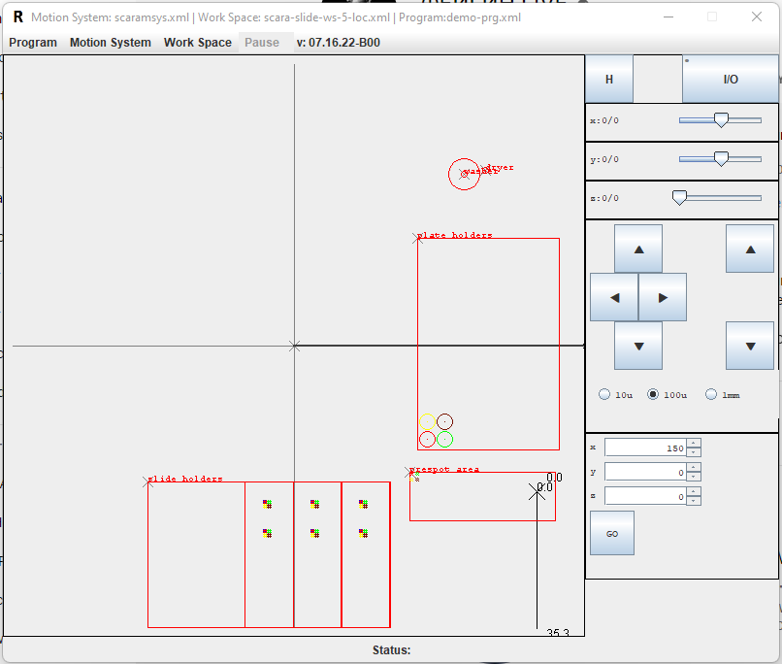Screen dimensions: 782x664
Task: Select the 100u step size radio button
Action: [653, 395]
